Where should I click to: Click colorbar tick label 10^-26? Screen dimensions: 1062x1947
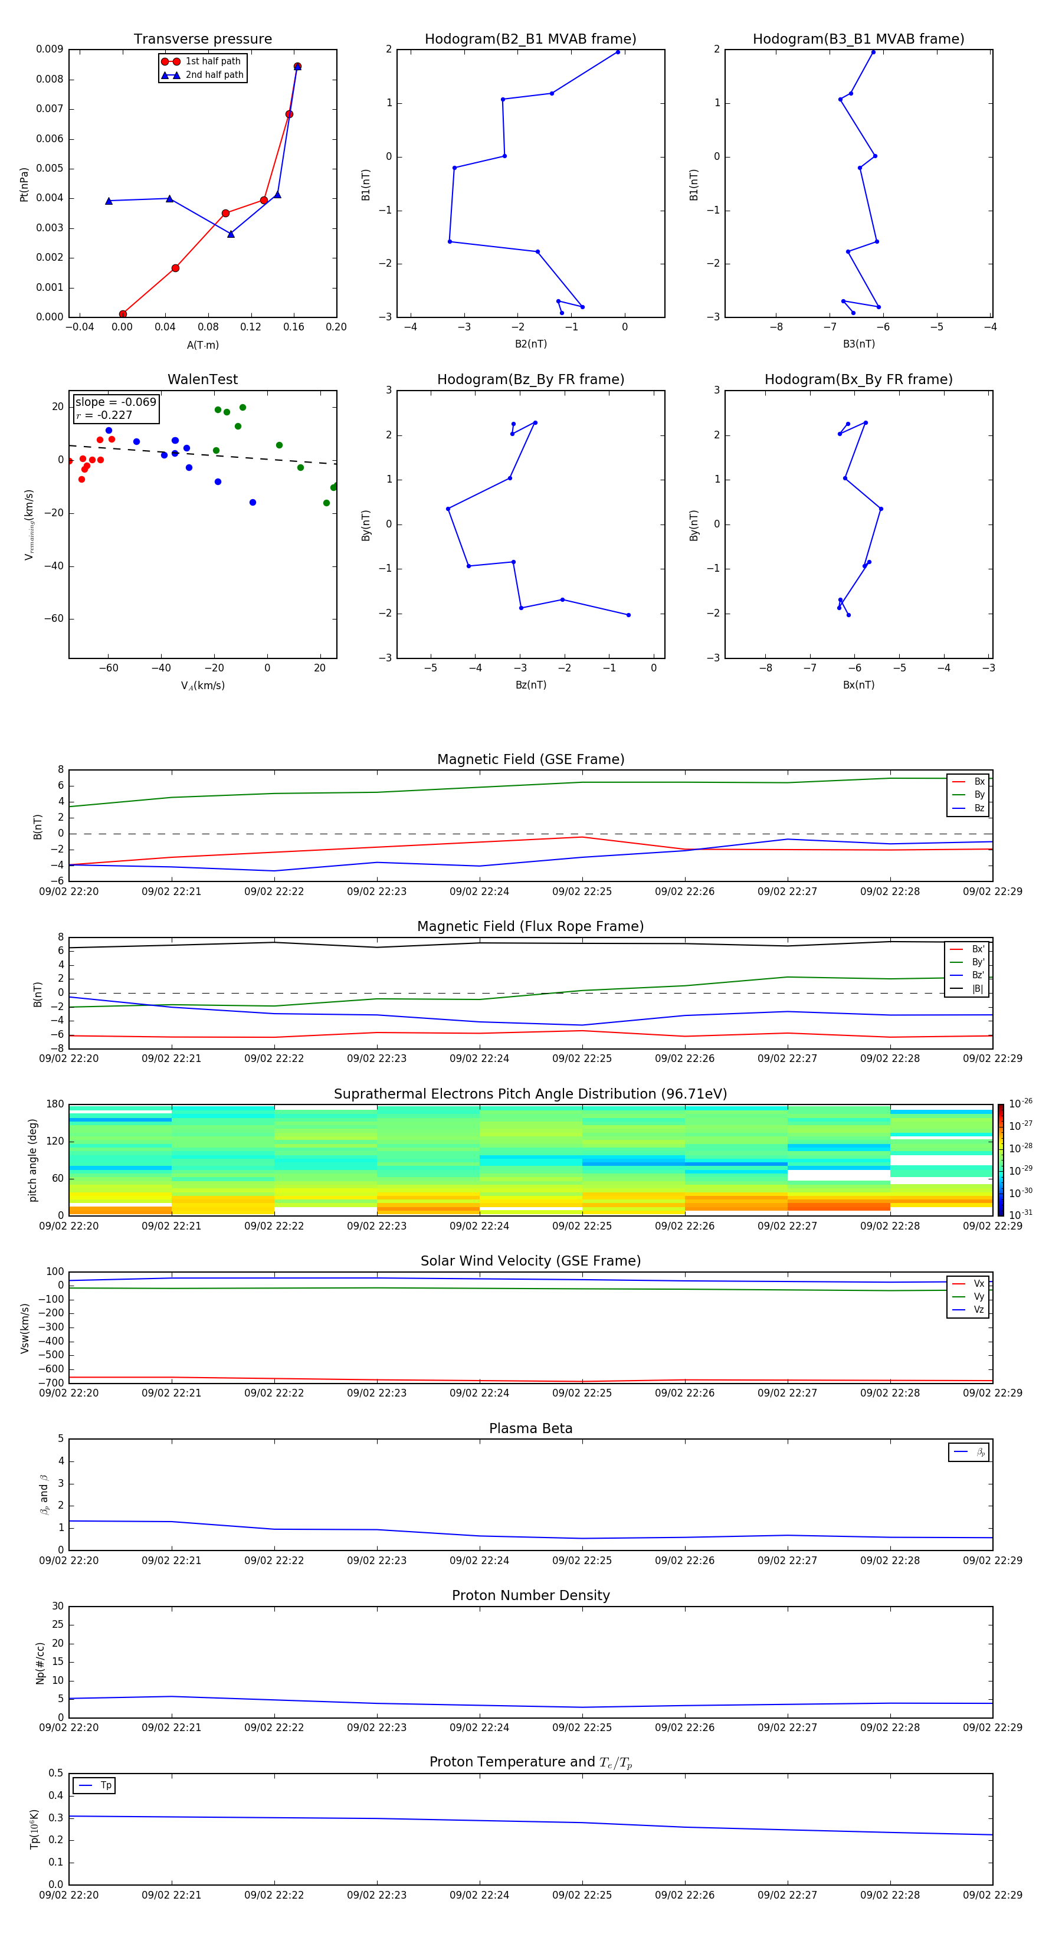1021,1103
